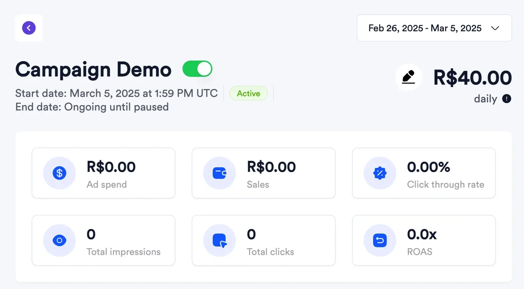Select the Sales metric card
This screenshot has width=524, height=289.
[x=263, y=173]
